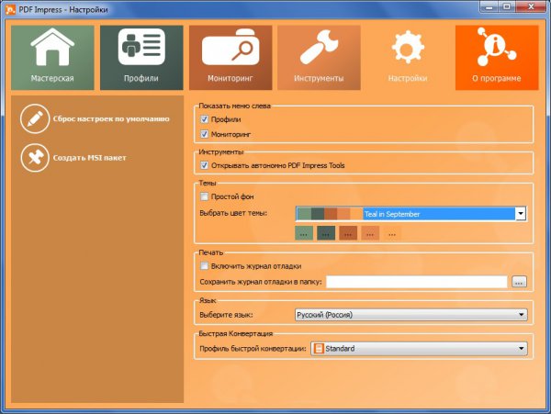
Task: Minimize the PDF Impress window
Action: (490, 6)
